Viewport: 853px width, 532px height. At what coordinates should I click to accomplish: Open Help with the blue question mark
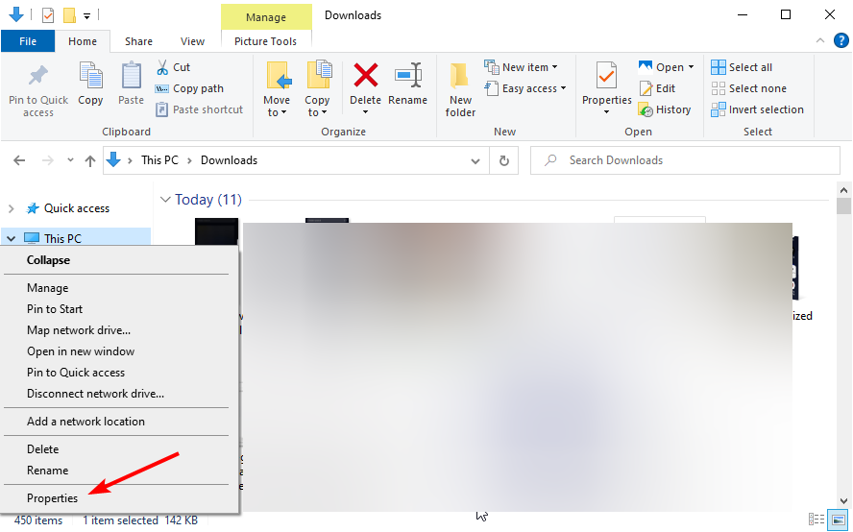[x=841, y=40]
